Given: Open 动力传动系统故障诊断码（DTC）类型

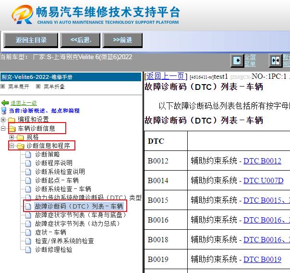Looking at the screenshot, I should 88,198.
